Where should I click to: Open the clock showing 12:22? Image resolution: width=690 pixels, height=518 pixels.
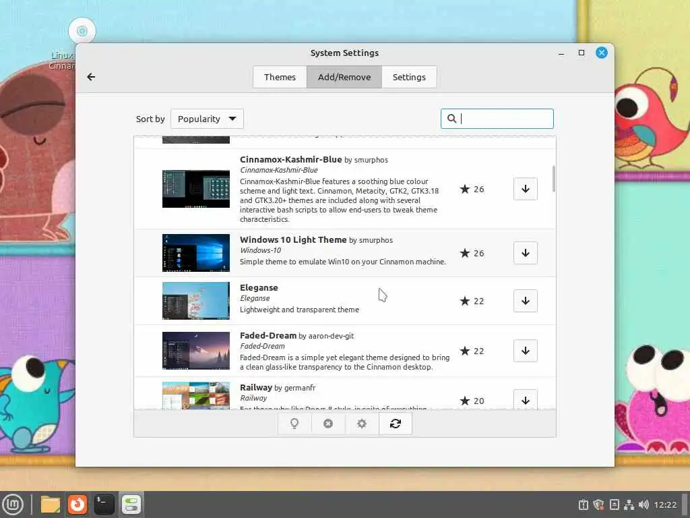click(x=665, y=505)
